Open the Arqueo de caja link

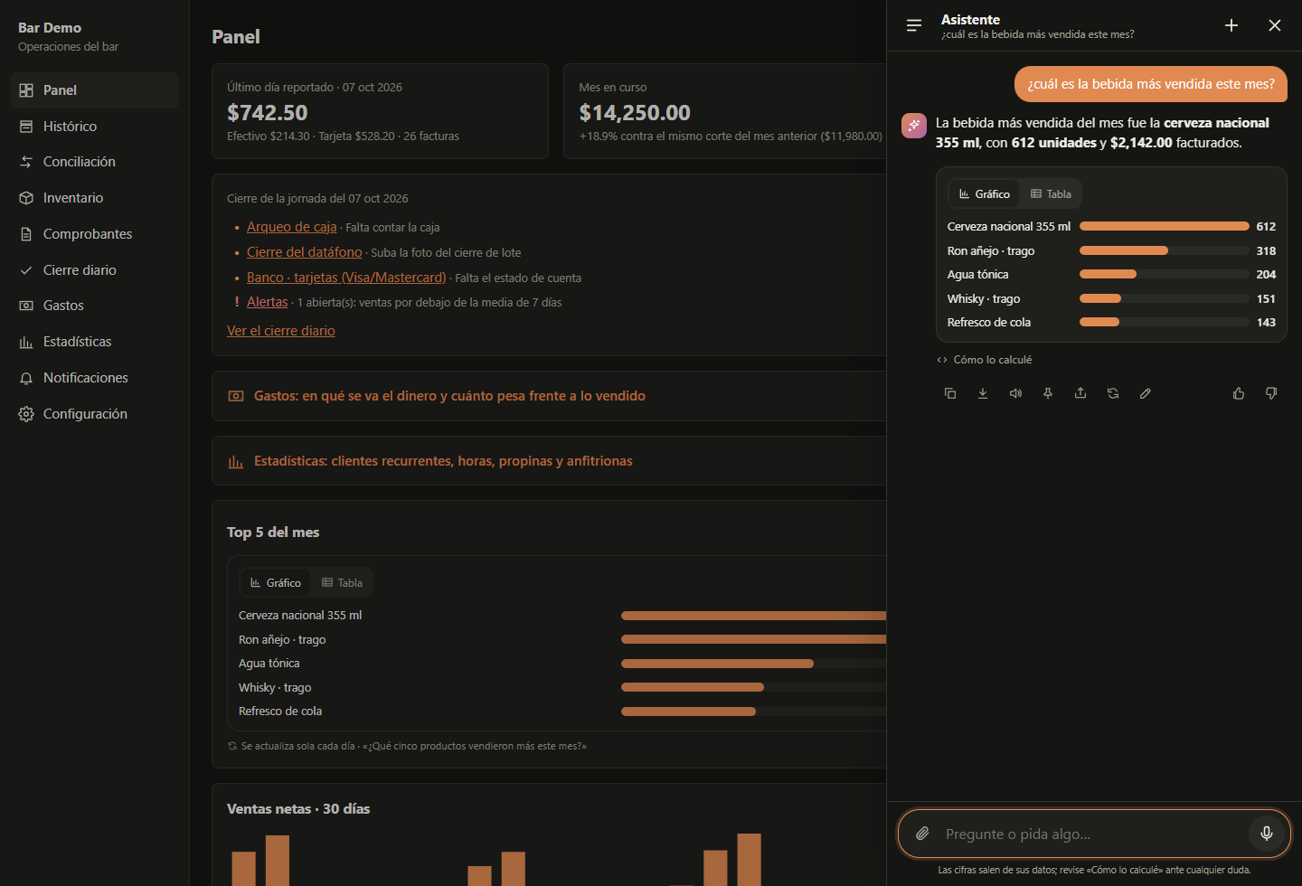point(291,227)
